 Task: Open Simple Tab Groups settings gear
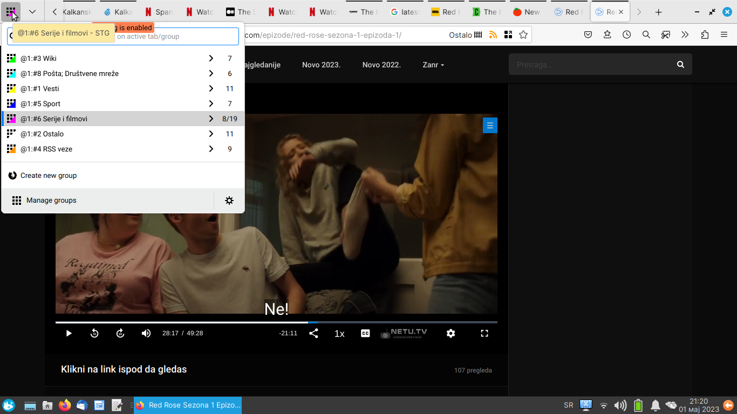229,201
